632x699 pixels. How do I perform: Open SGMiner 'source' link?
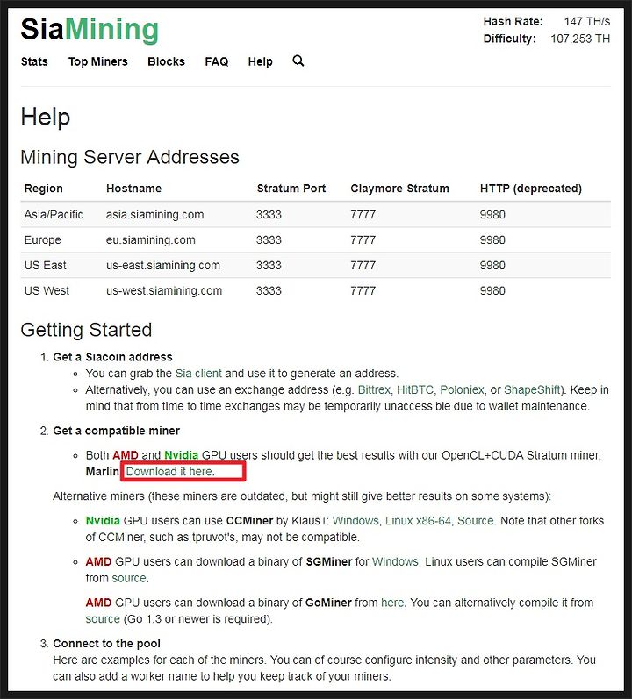[129, 578]
